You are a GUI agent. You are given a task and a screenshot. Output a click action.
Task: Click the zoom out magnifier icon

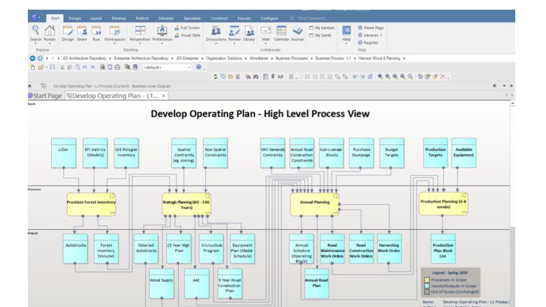point(387,77)
